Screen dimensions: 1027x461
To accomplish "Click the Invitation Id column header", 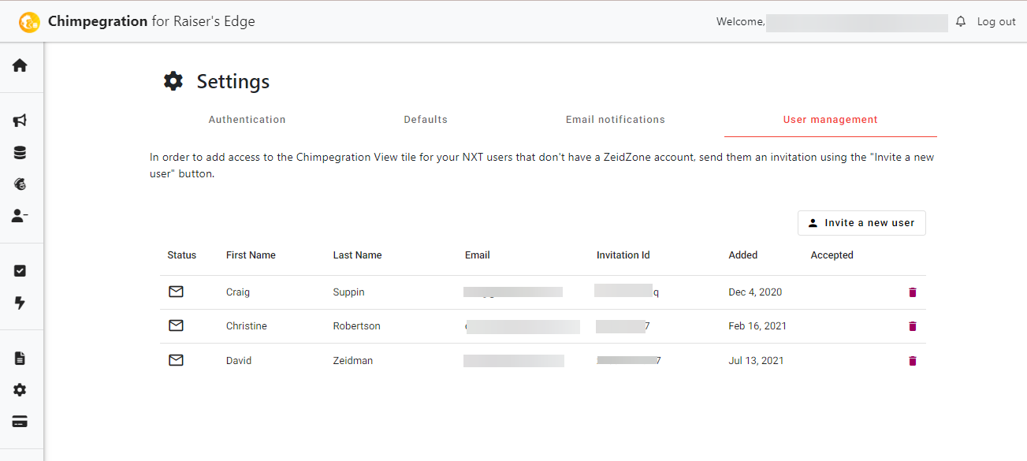I will 623,255.
